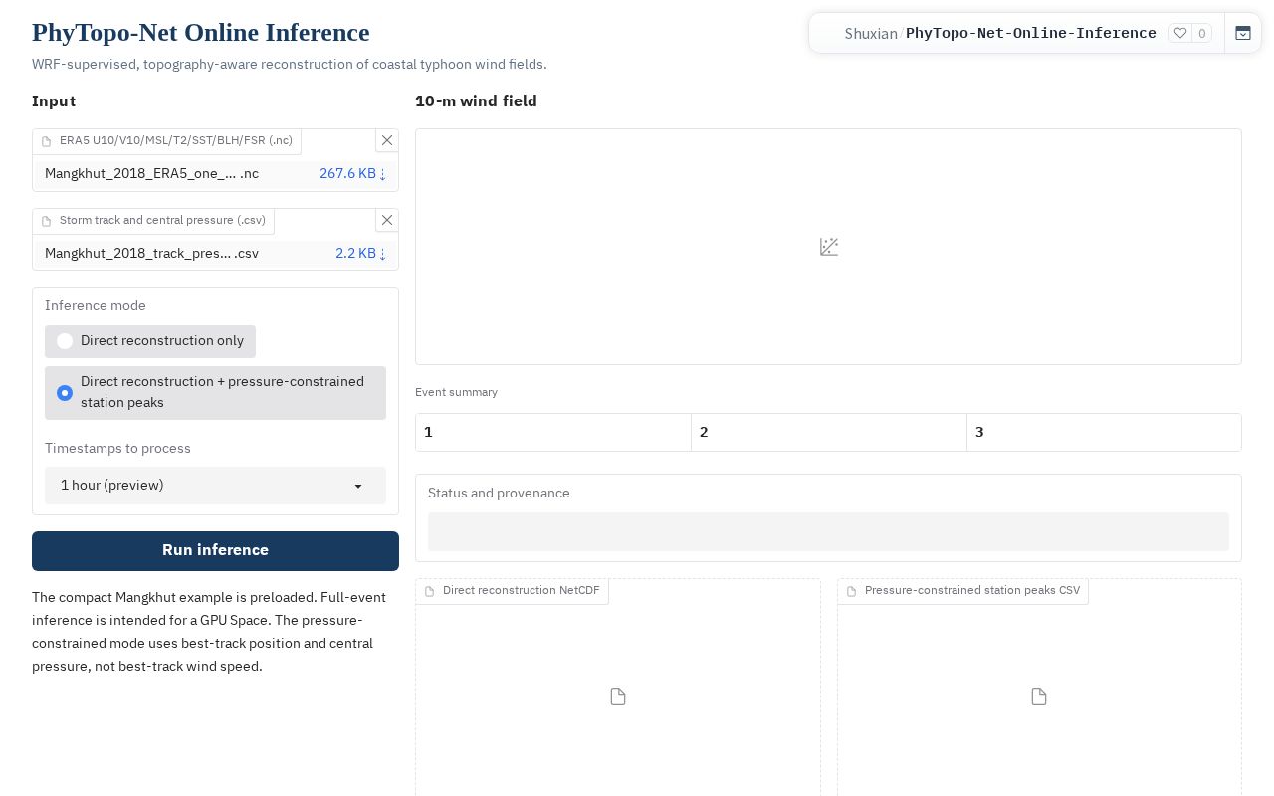Image resolution: width=1274 pixels, height=796 pixels.
Task: Select Event summary column header 1
Action: point(553,432)
